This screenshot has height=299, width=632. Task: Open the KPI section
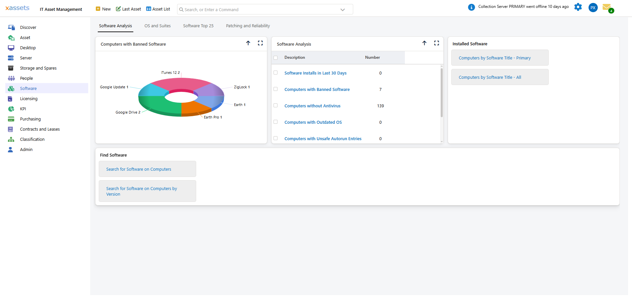(x=23, y=109)
